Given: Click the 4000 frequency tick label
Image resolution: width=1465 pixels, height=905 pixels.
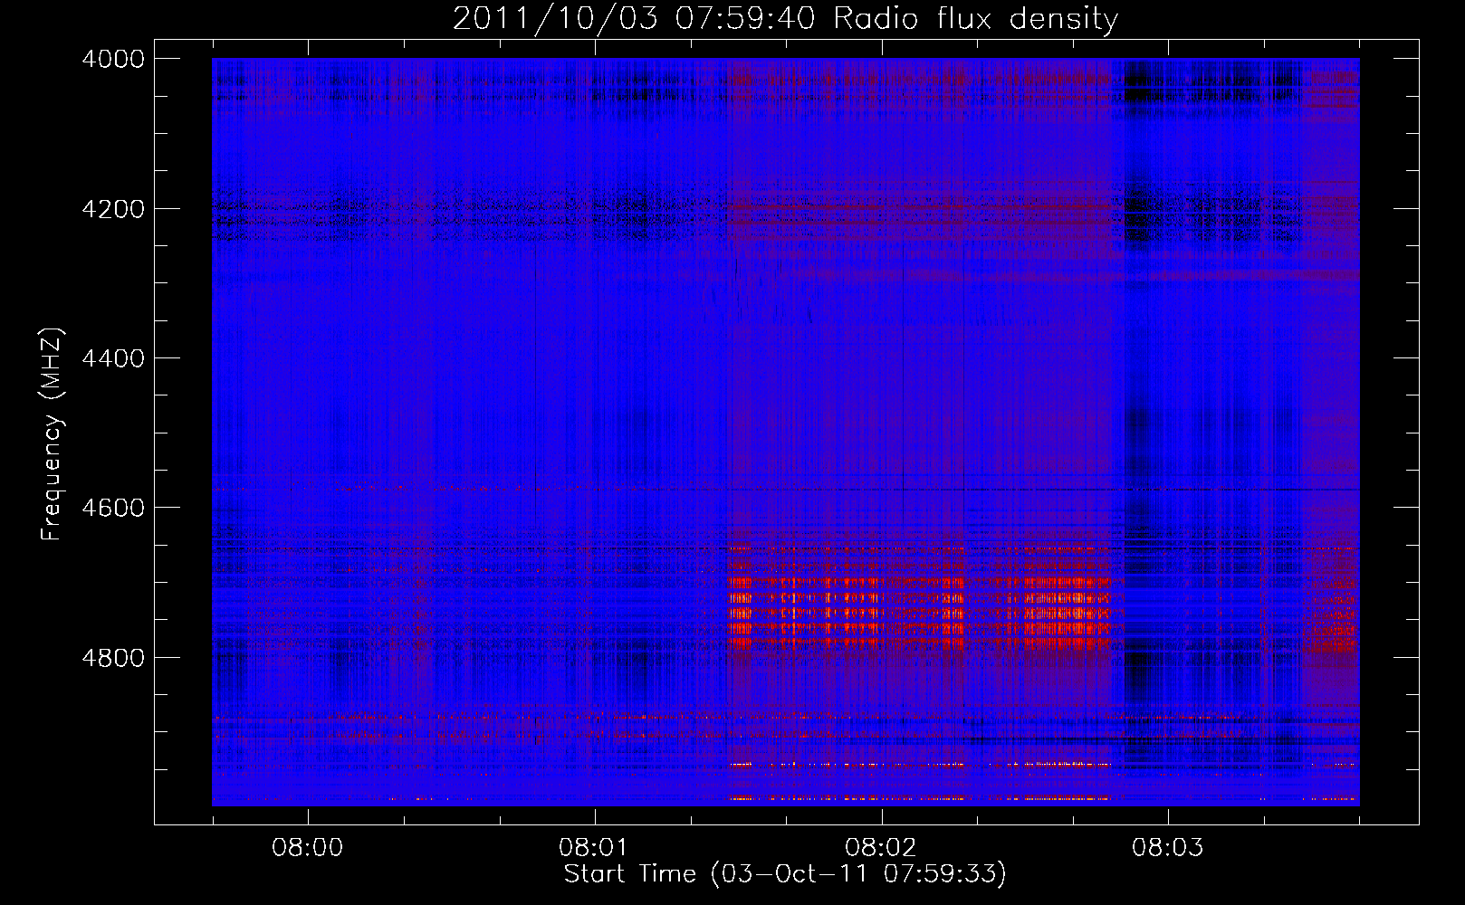Looking at the screenshot, I should click(113, 59).
